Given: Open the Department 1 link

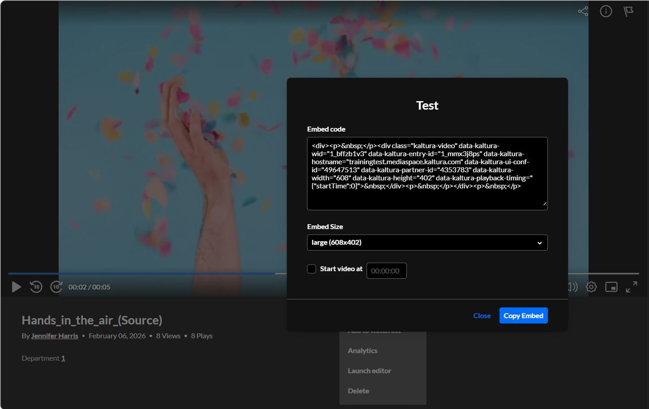Looking at the screenshot, I should click(63, 358).
